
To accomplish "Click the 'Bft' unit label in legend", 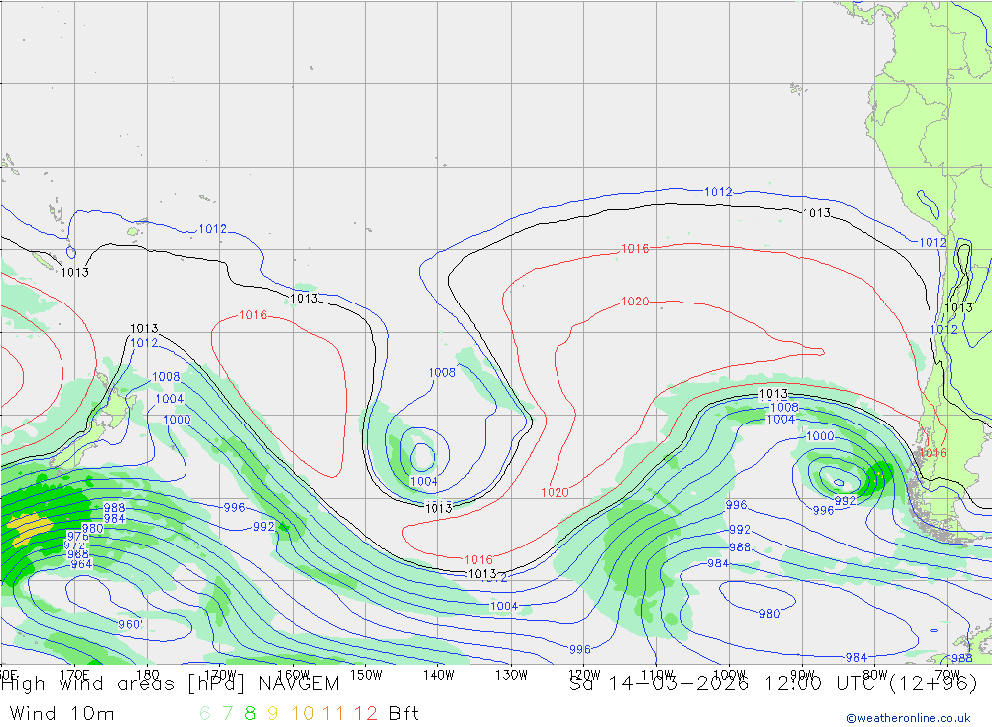I will pyautogui.click(x=404, y=714).
